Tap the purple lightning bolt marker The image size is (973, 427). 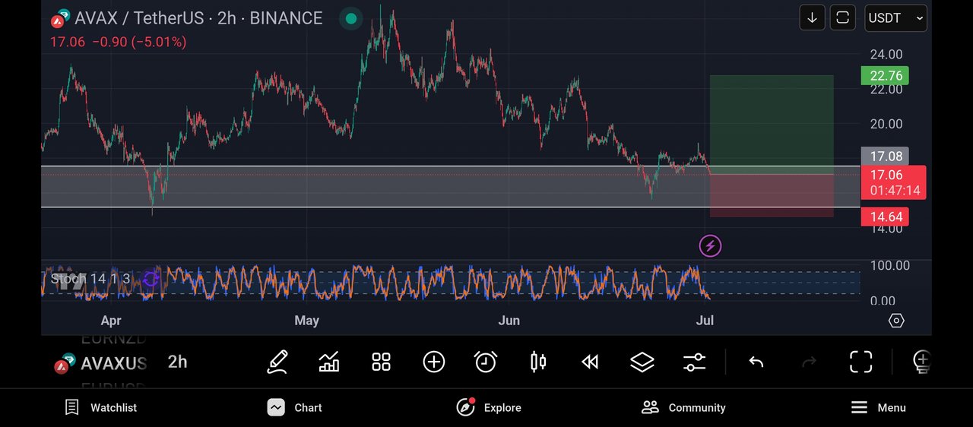710,245
